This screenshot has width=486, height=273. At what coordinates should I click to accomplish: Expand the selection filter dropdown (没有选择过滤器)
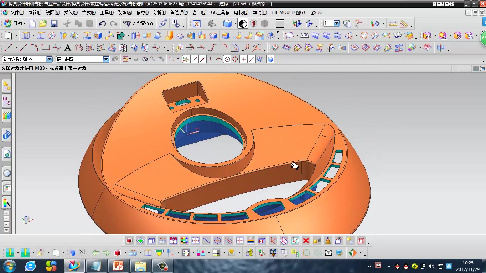50,59
